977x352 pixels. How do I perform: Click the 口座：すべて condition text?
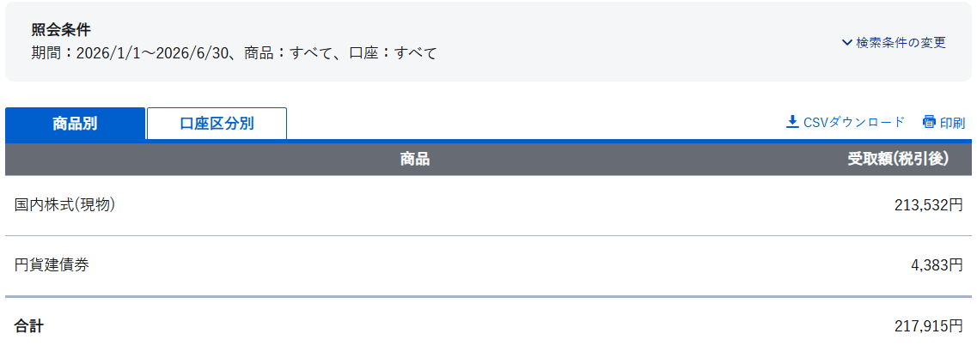[394, 53]
